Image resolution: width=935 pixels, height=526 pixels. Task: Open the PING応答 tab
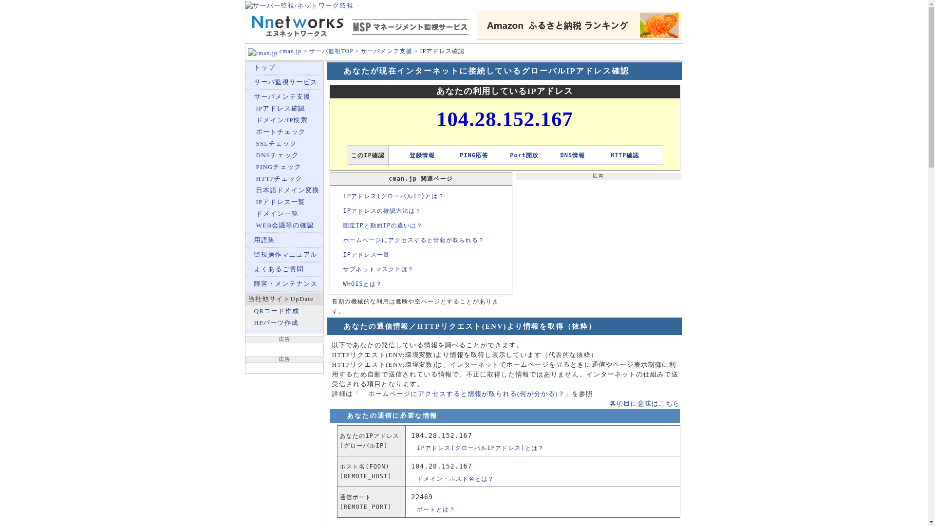473,155
